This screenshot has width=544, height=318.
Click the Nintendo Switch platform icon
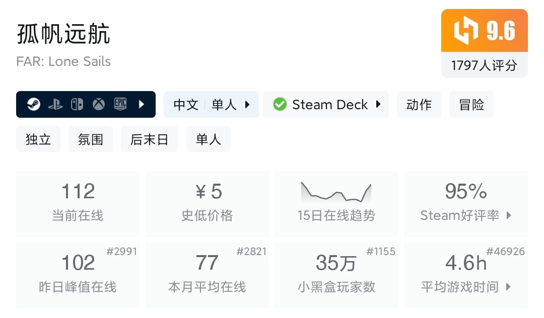point(77,105)
